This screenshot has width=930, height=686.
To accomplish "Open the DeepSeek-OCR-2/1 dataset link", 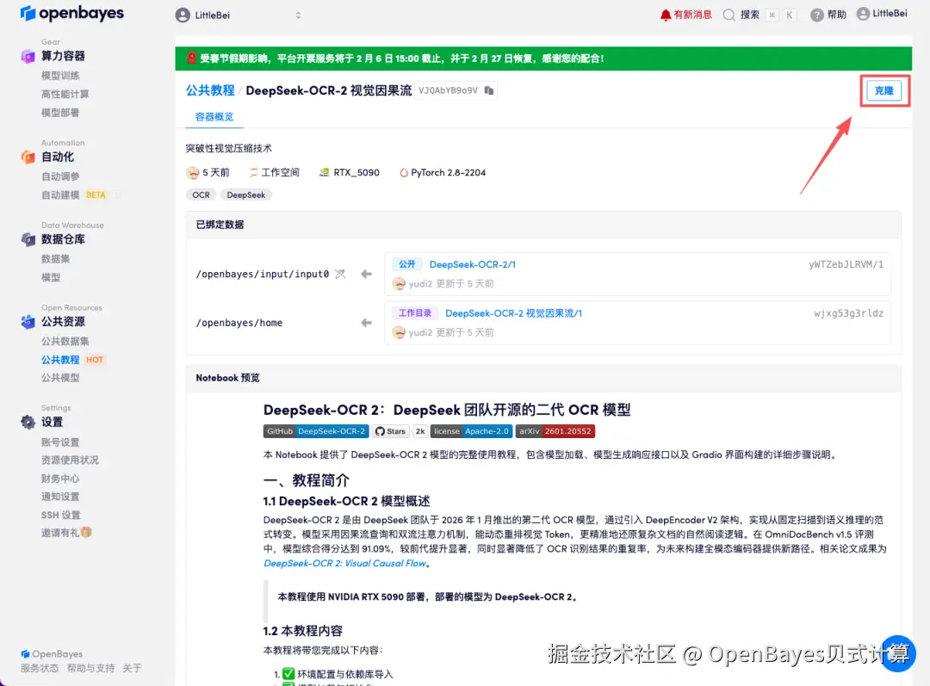I will [473, 264].
